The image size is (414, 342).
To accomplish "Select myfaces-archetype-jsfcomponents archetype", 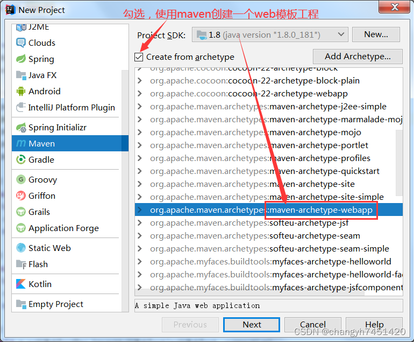I will [268, 287].
